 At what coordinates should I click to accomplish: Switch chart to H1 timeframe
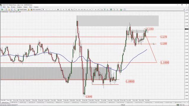[x=87, y=9]
